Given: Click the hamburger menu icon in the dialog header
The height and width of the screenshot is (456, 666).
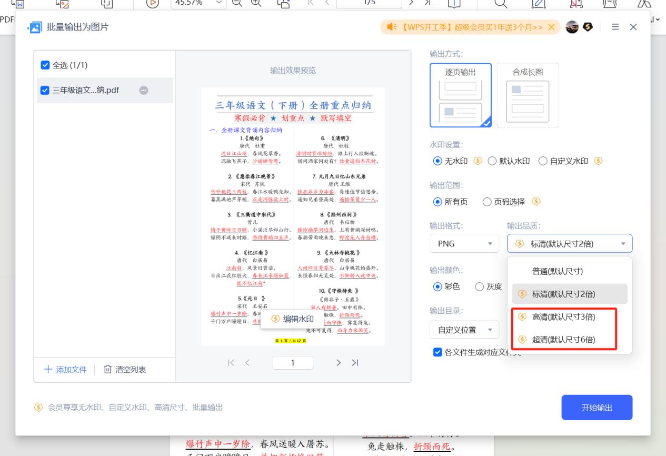Looking at the screenshot, I should pyautogui.click(x=615, y=27).
